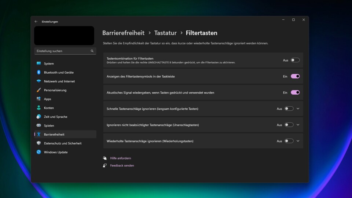The image size is (352, 198).
Task: Click the Spielen gamepad icon
Action: point(38,125)
